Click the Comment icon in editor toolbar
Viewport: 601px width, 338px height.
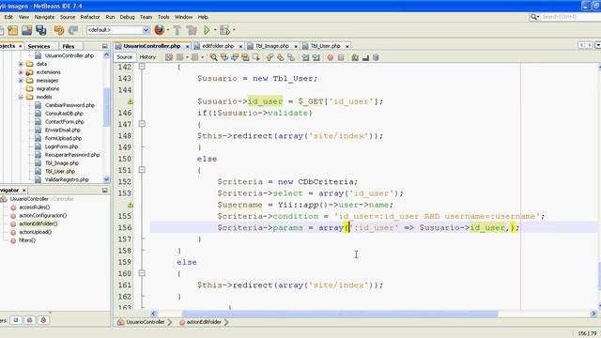365,57
